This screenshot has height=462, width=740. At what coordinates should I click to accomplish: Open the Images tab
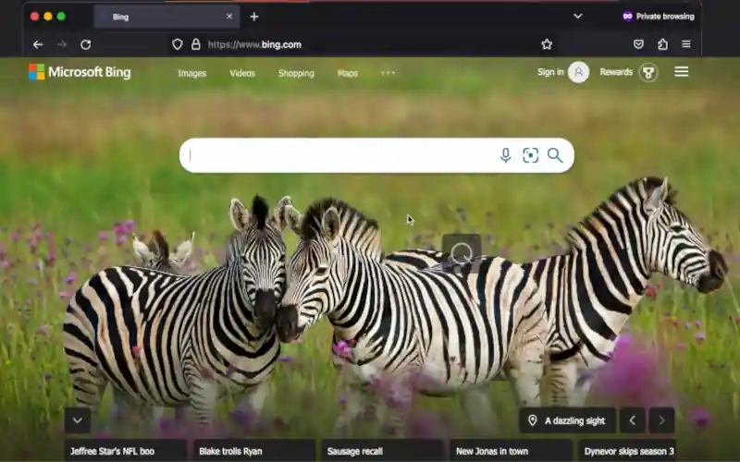(191, 73)
